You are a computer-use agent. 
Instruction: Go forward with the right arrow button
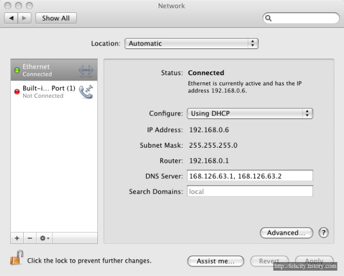[24, 18]
